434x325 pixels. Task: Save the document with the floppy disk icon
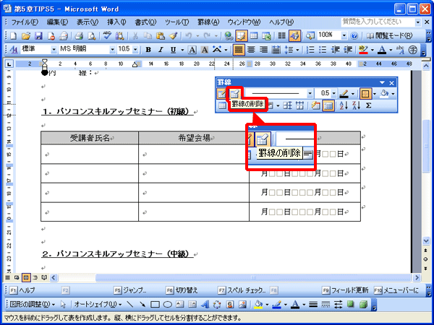(x=38, y=35)
